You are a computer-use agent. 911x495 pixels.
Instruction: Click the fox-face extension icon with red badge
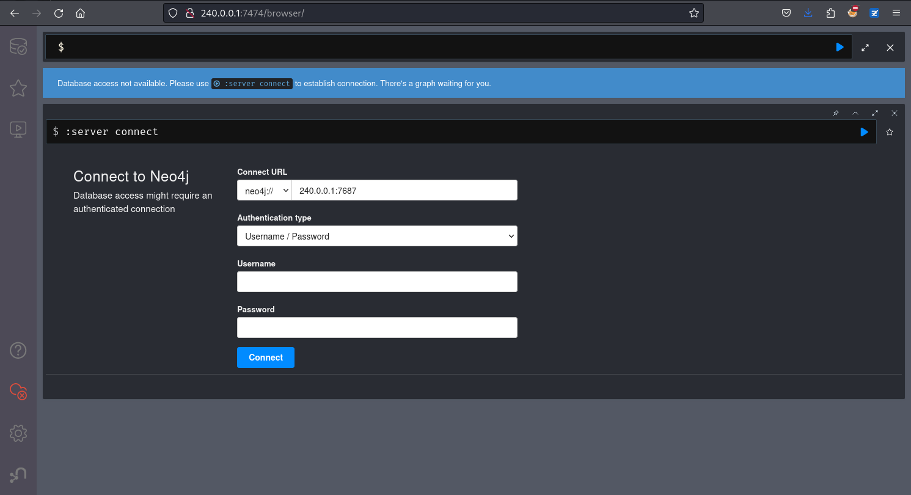pyautogui.click(x=853, y=12)
